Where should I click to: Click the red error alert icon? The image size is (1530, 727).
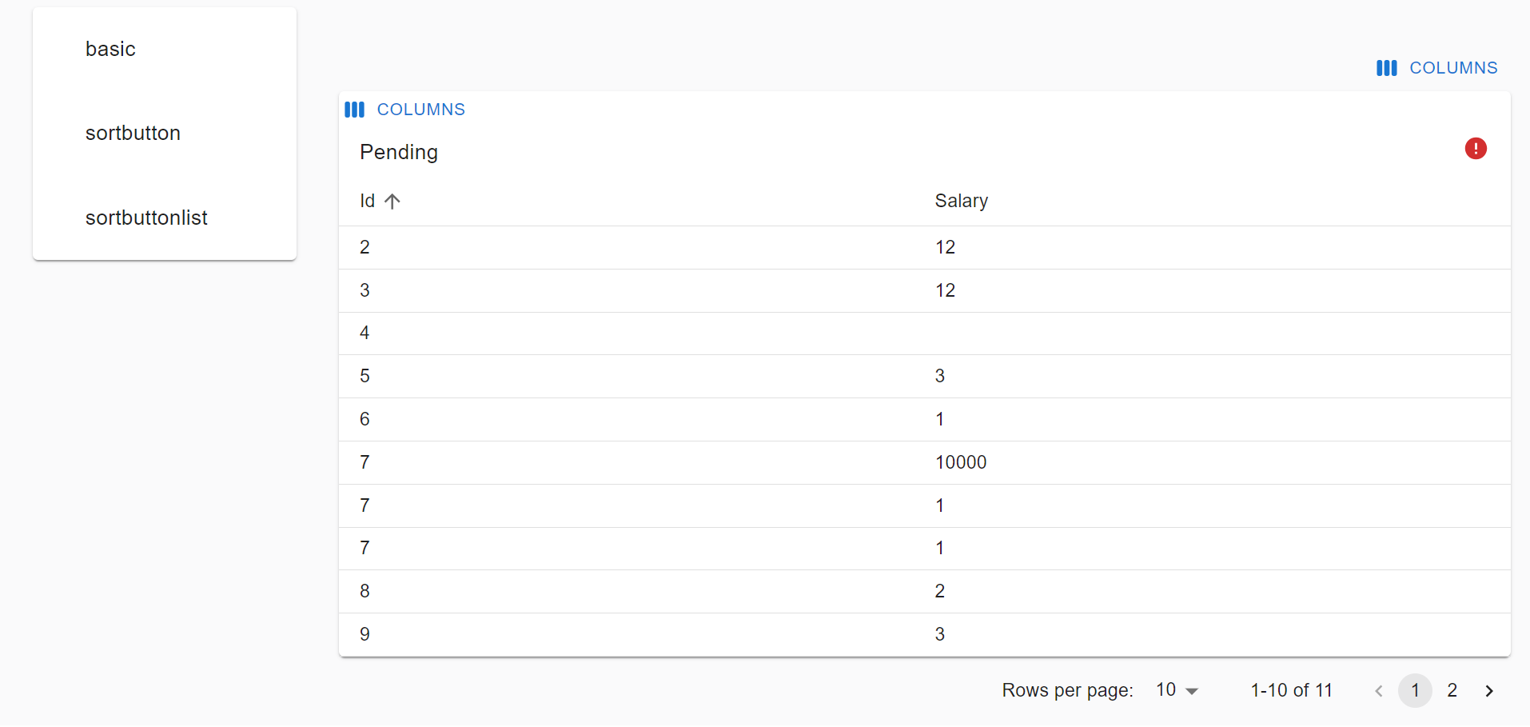1476,149
